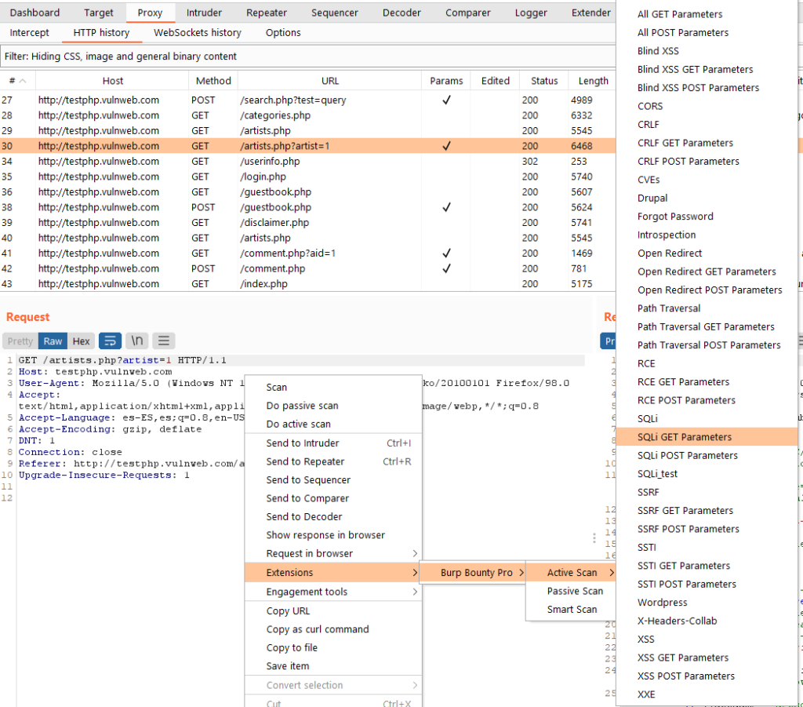Select the Raw view toggle

click(53, 341)
